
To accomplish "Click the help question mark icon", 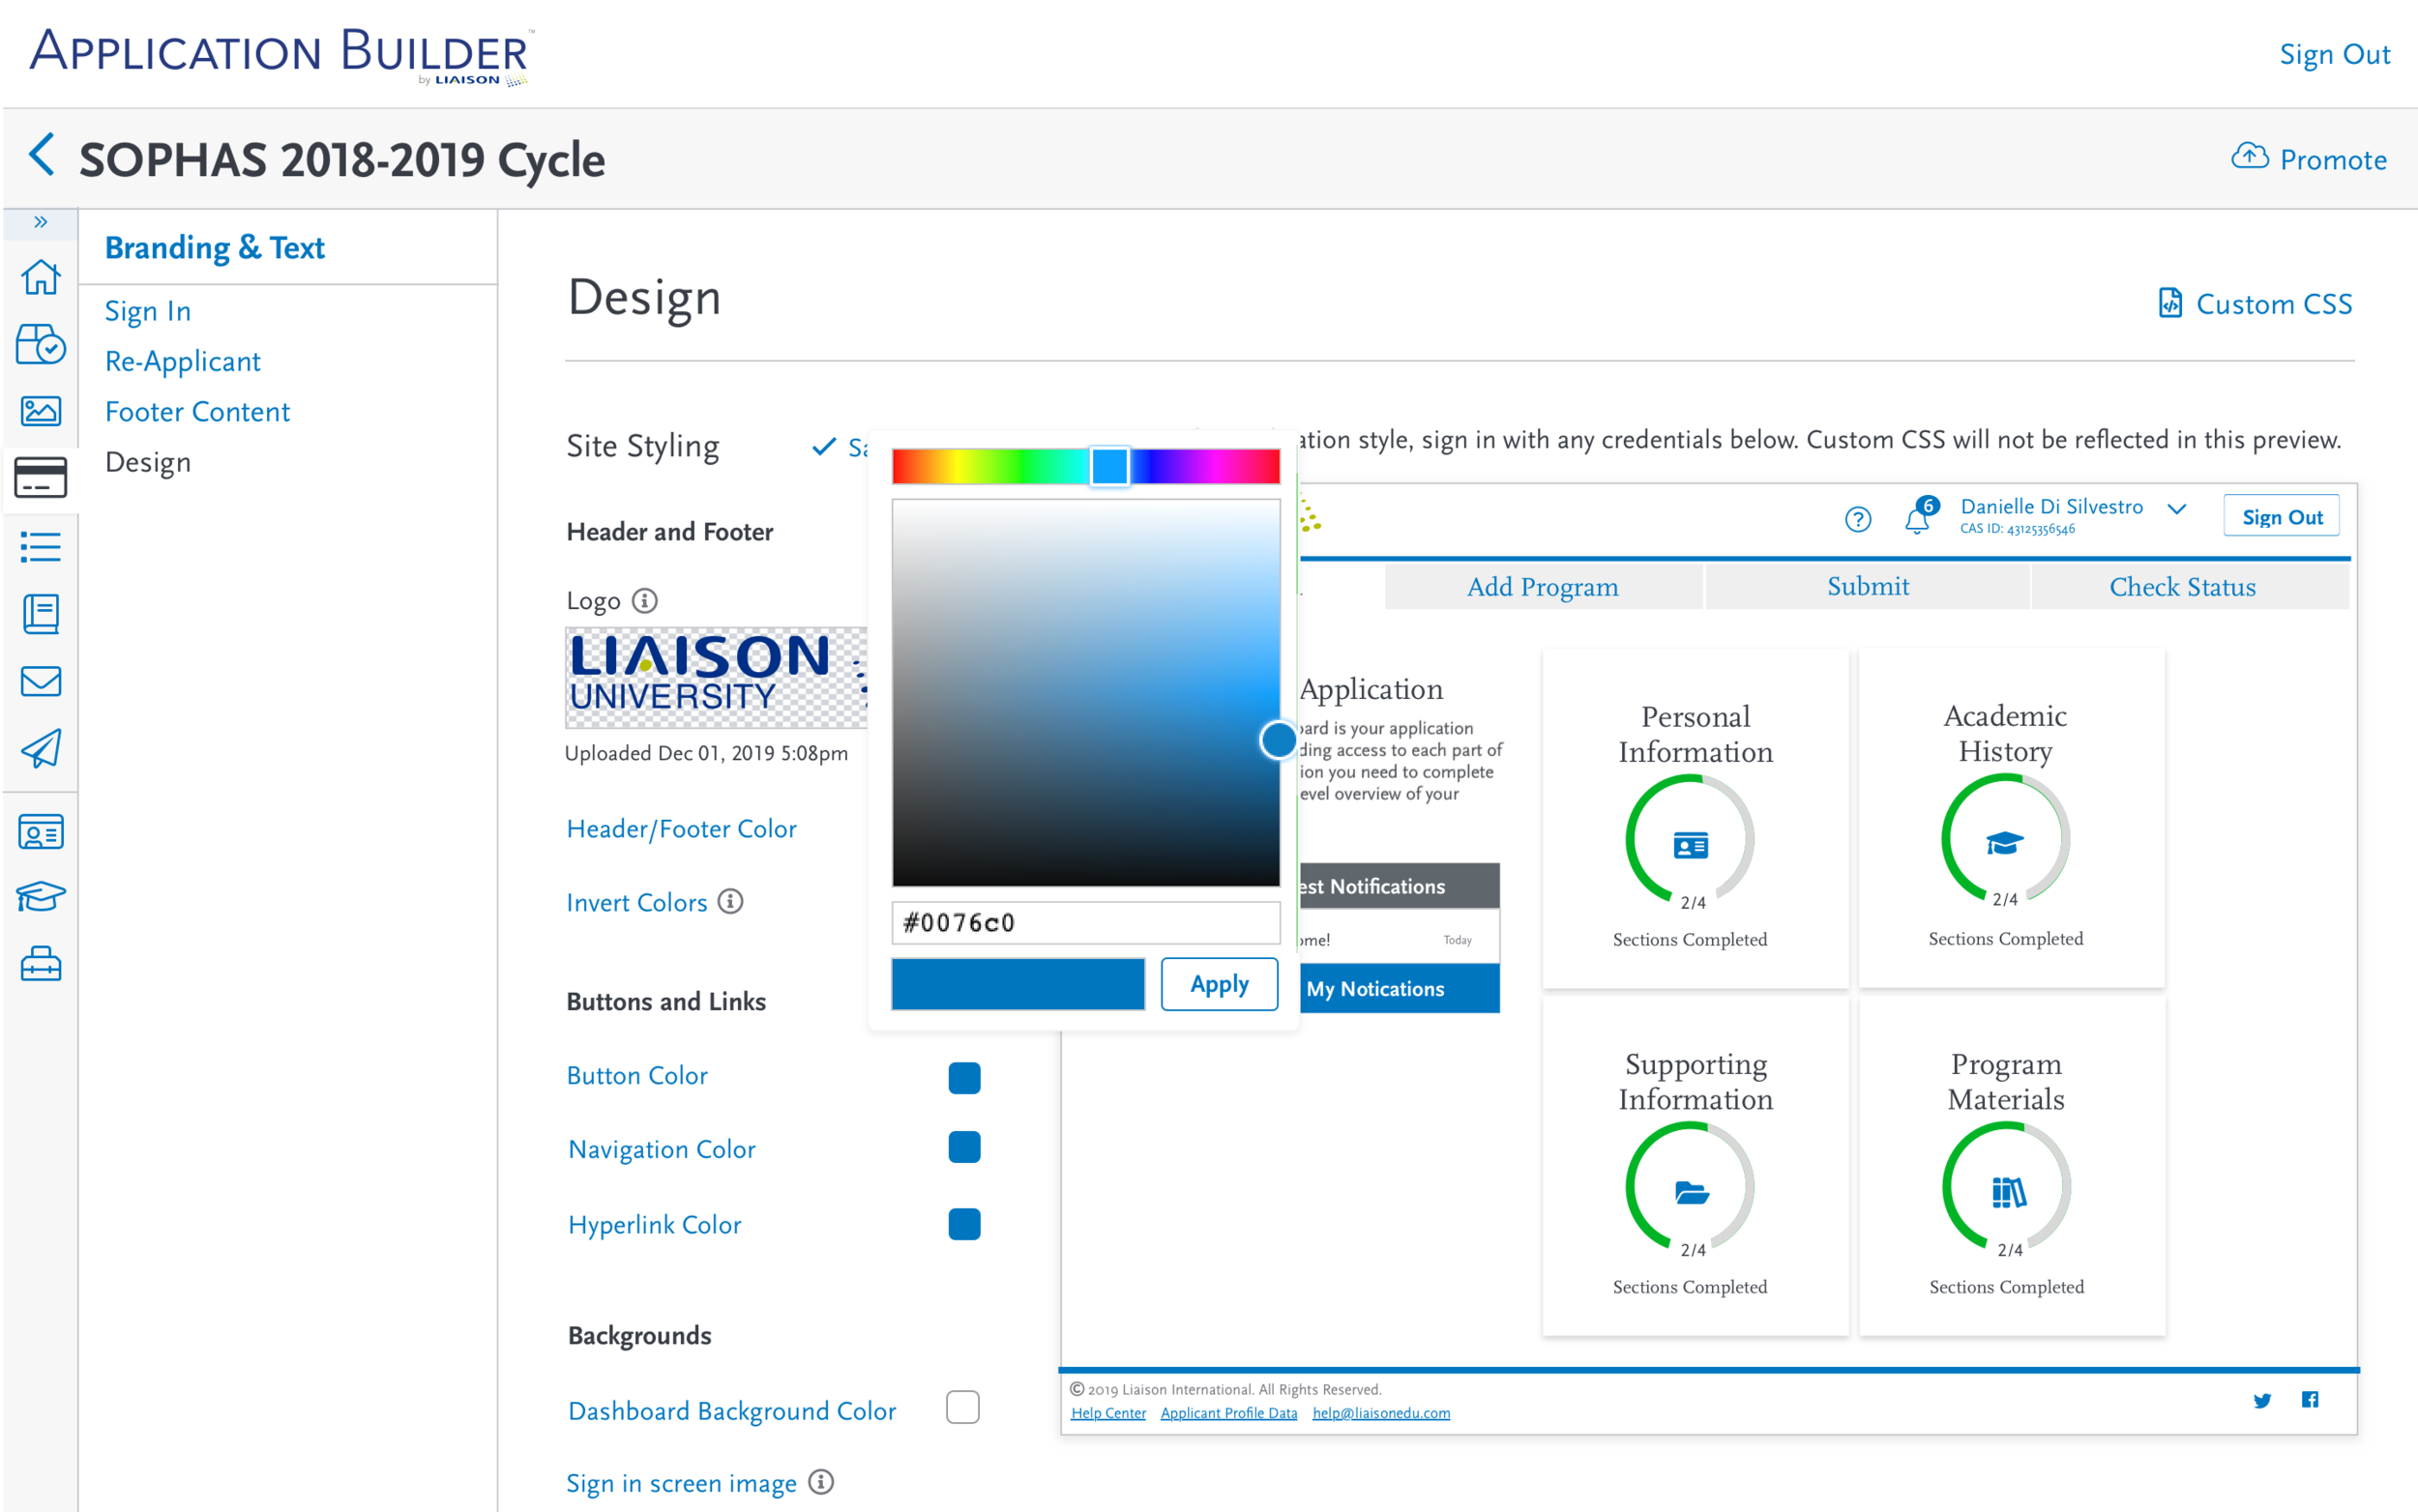I will coord(1858,519).
